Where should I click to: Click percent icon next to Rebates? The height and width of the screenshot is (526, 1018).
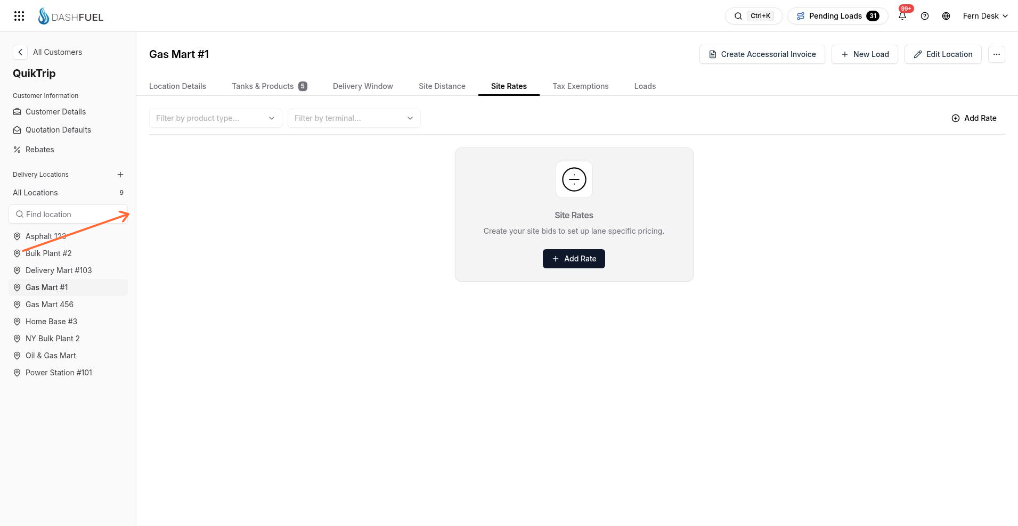17,150
